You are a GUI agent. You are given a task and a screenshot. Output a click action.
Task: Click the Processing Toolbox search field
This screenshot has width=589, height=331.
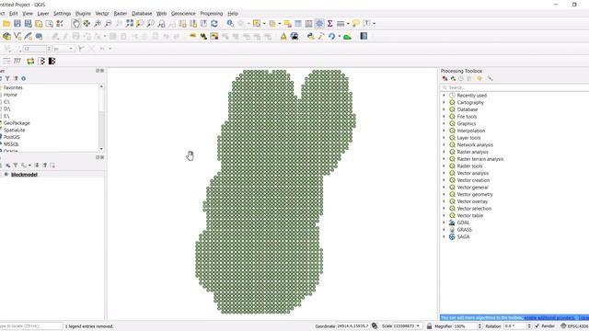coord(514,87)
